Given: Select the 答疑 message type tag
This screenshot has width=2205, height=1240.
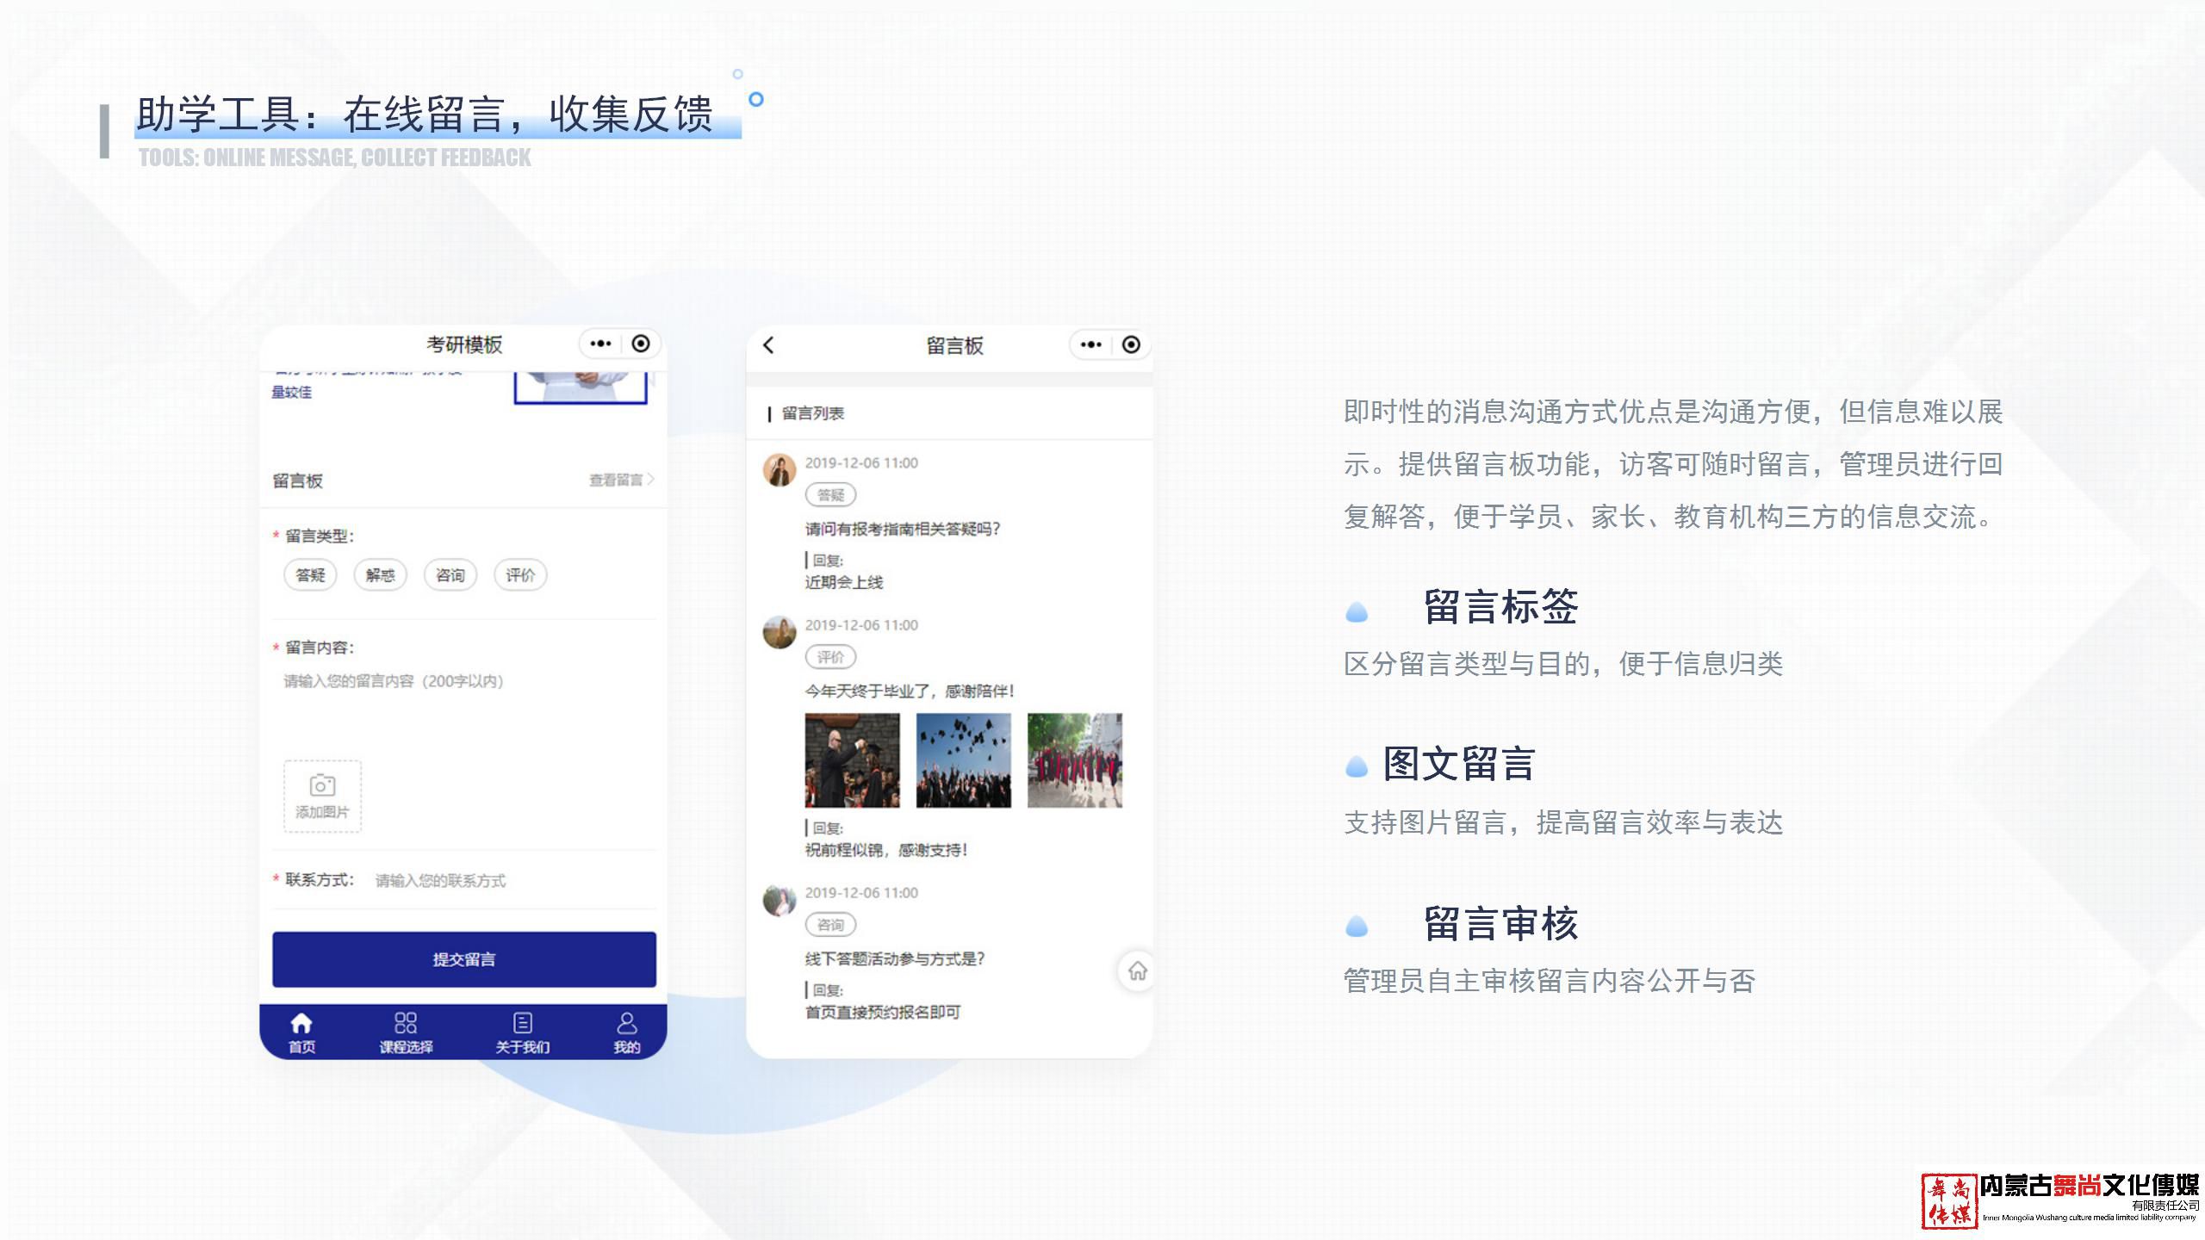Looking at the screenshot, I should 310,575.
